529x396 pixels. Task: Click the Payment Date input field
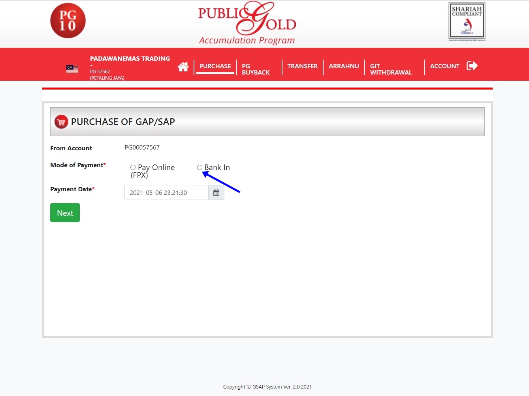[x=166, y=192]
